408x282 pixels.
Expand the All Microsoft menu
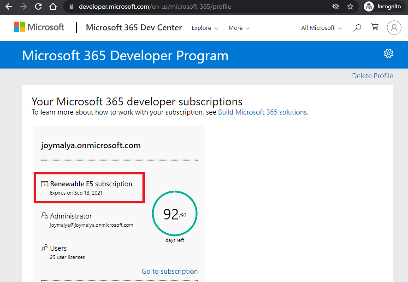321,28
